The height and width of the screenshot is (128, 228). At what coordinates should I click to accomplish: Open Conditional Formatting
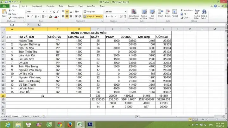[134, 14]
